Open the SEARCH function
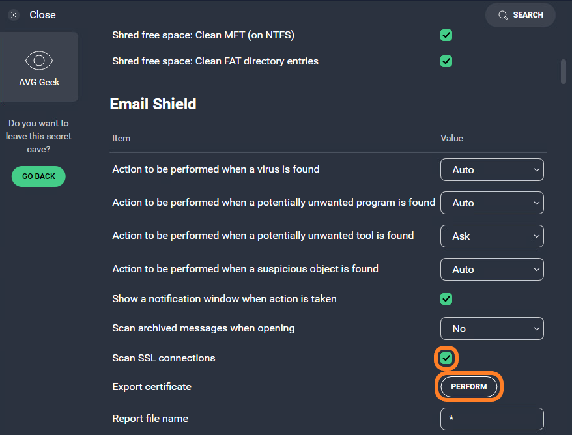Image resolution: width=572 pixels, height=435 pixels. (521, 14)
